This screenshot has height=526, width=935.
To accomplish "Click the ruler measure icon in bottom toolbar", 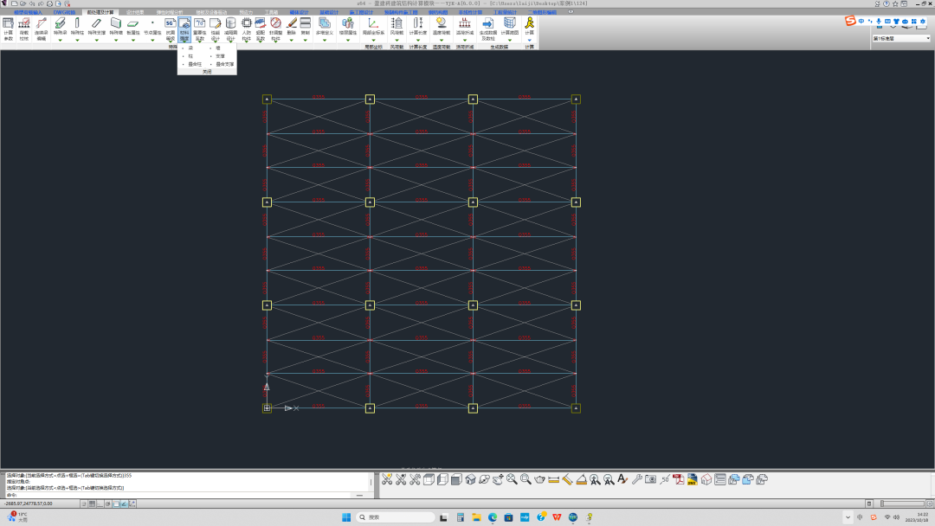I will click(x=553, y=479).
